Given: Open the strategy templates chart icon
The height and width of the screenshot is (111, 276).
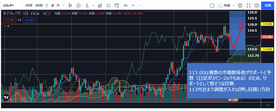Looking at the screenshot, I should point(108,6).
